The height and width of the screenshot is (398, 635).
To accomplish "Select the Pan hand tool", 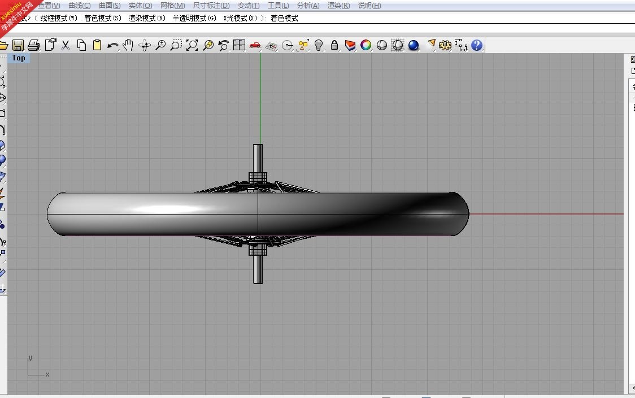I will (x=128, y=45).
